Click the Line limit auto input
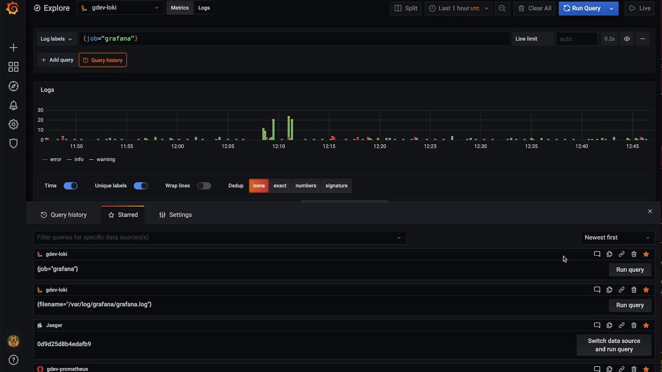Screen dimensions: 662x372 tap(577, 39)
